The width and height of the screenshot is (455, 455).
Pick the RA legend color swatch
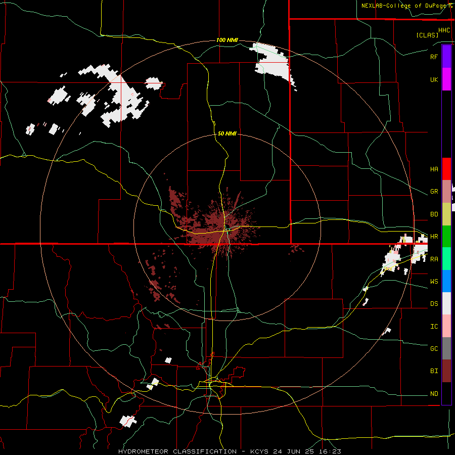pos(446,259)
